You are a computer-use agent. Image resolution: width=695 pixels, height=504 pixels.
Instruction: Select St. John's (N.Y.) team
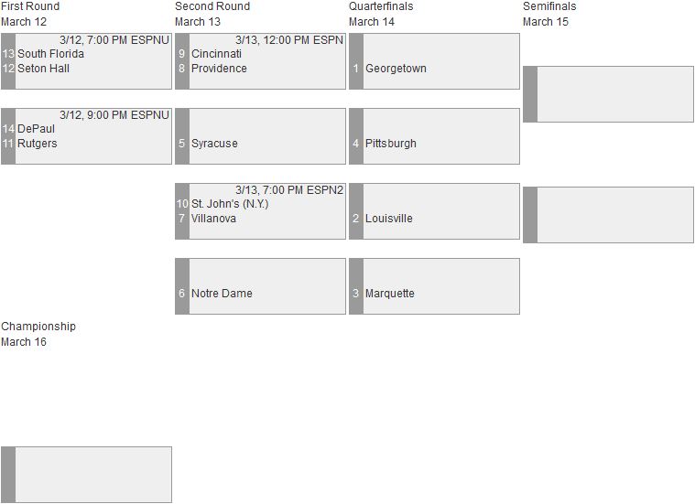[x=230, y=204]
